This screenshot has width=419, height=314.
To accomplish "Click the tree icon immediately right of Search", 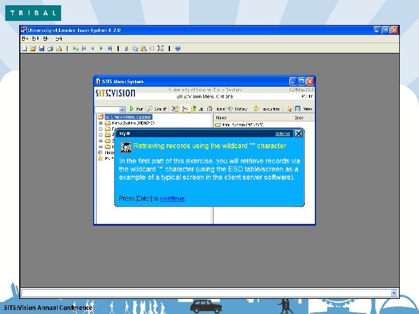I will click(175, 109).
